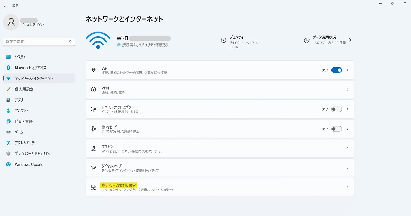Click the アクセシビリティ figure icon

(x=9, y=143)
